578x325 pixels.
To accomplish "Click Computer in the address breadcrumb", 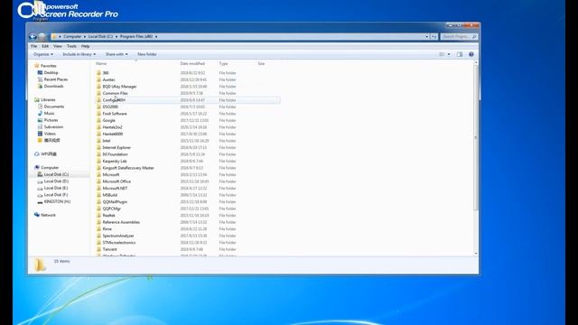I will point(72,36).
